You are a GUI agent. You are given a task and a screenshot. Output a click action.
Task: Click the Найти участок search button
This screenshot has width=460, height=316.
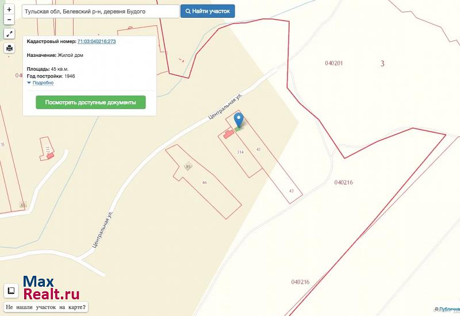208,11
